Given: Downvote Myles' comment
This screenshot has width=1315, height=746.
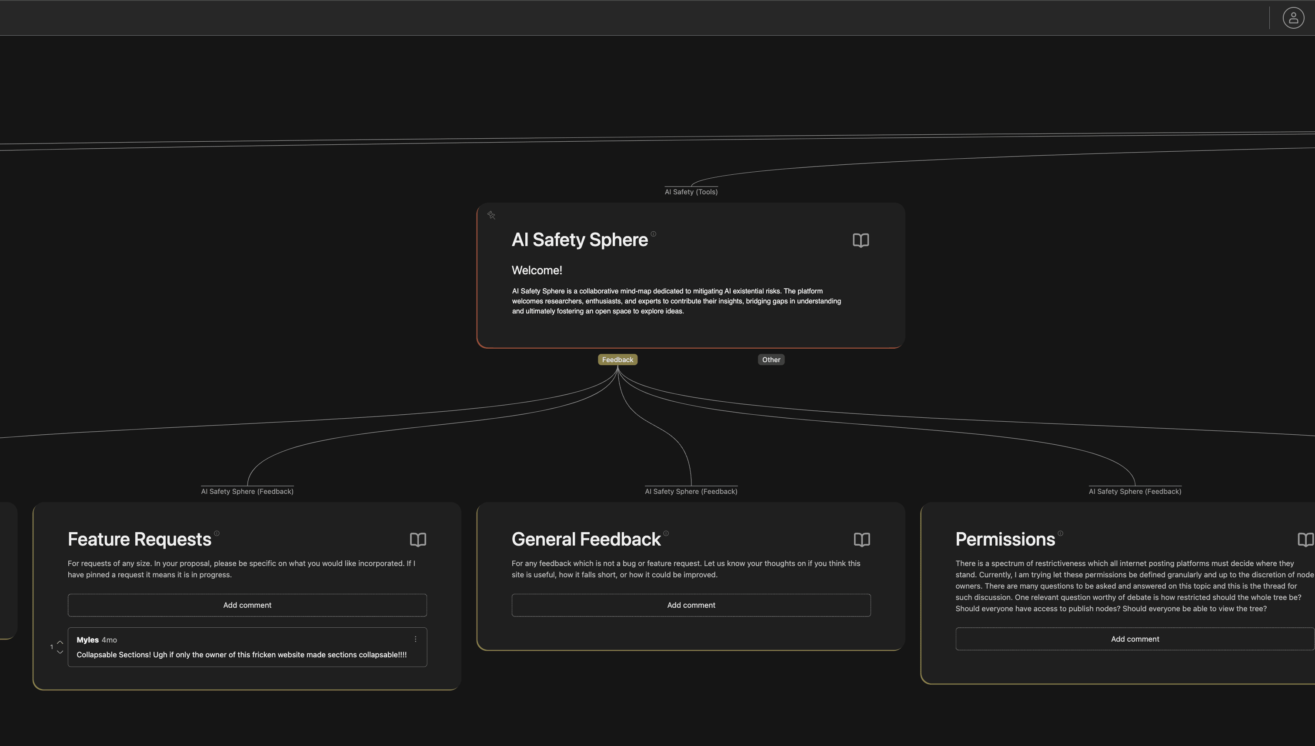Looking at the screenshot, I should [60, 652].
